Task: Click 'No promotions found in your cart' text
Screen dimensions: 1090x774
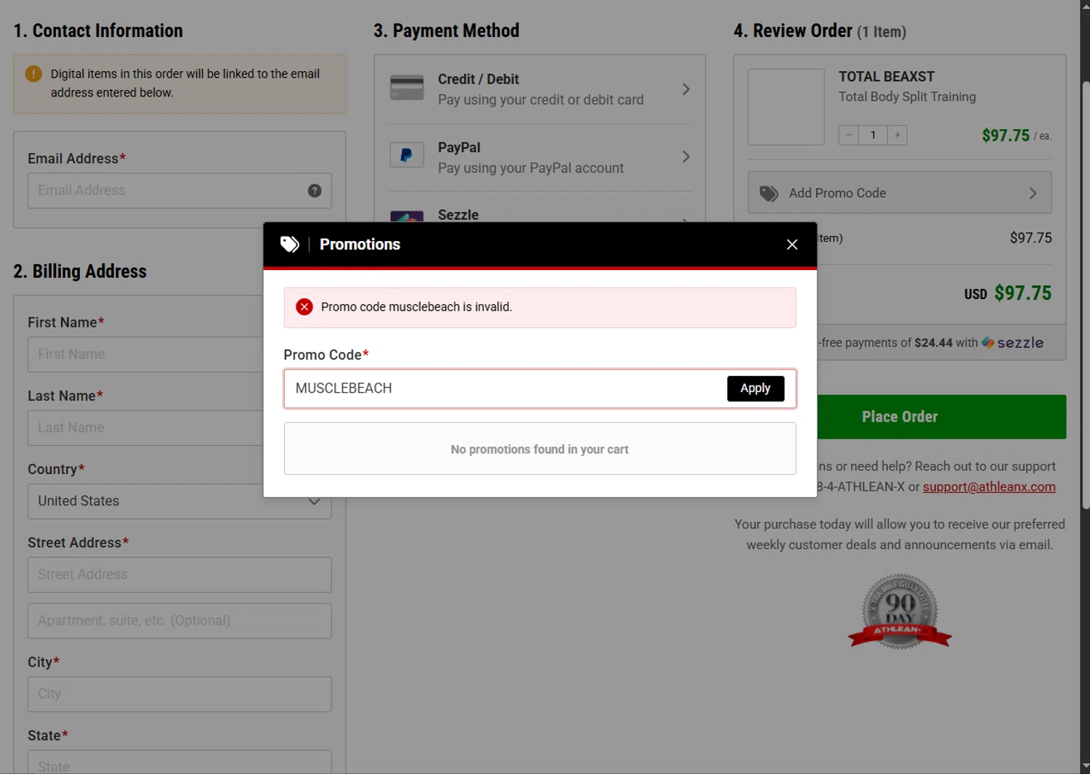Action: (x=539, y=449)
